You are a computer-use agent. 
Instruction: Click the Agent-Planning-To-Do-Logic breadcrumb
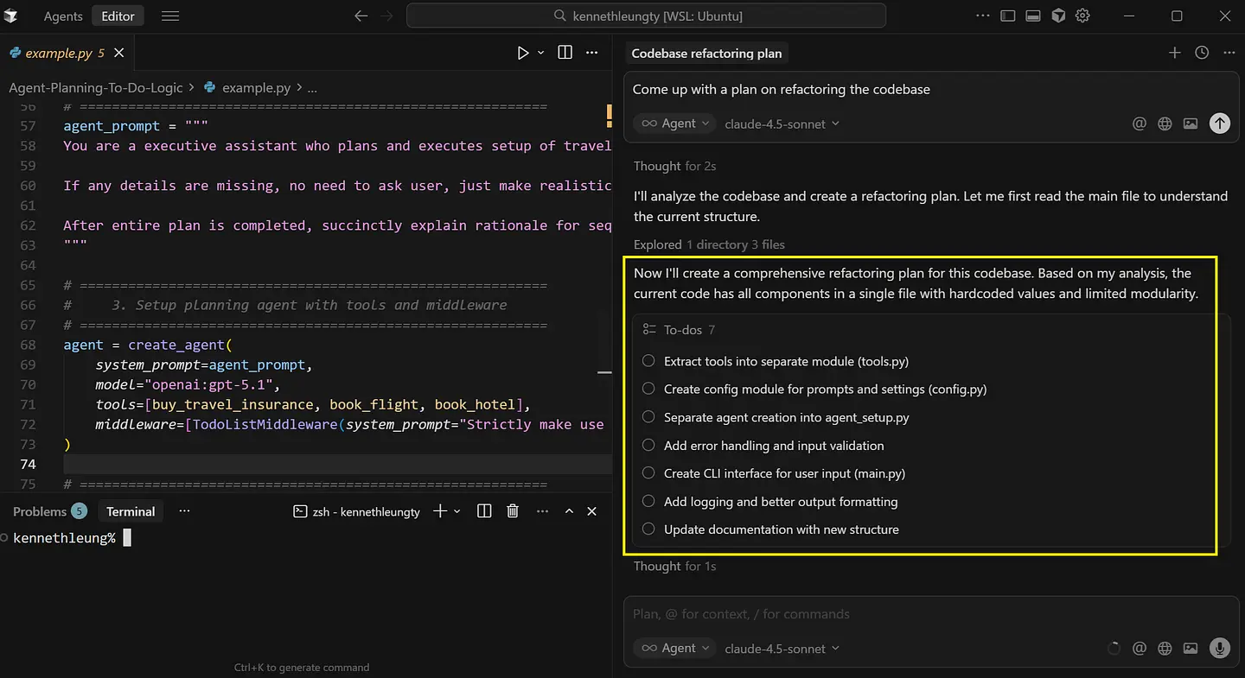pyautogui.click(x=95, y=87)
